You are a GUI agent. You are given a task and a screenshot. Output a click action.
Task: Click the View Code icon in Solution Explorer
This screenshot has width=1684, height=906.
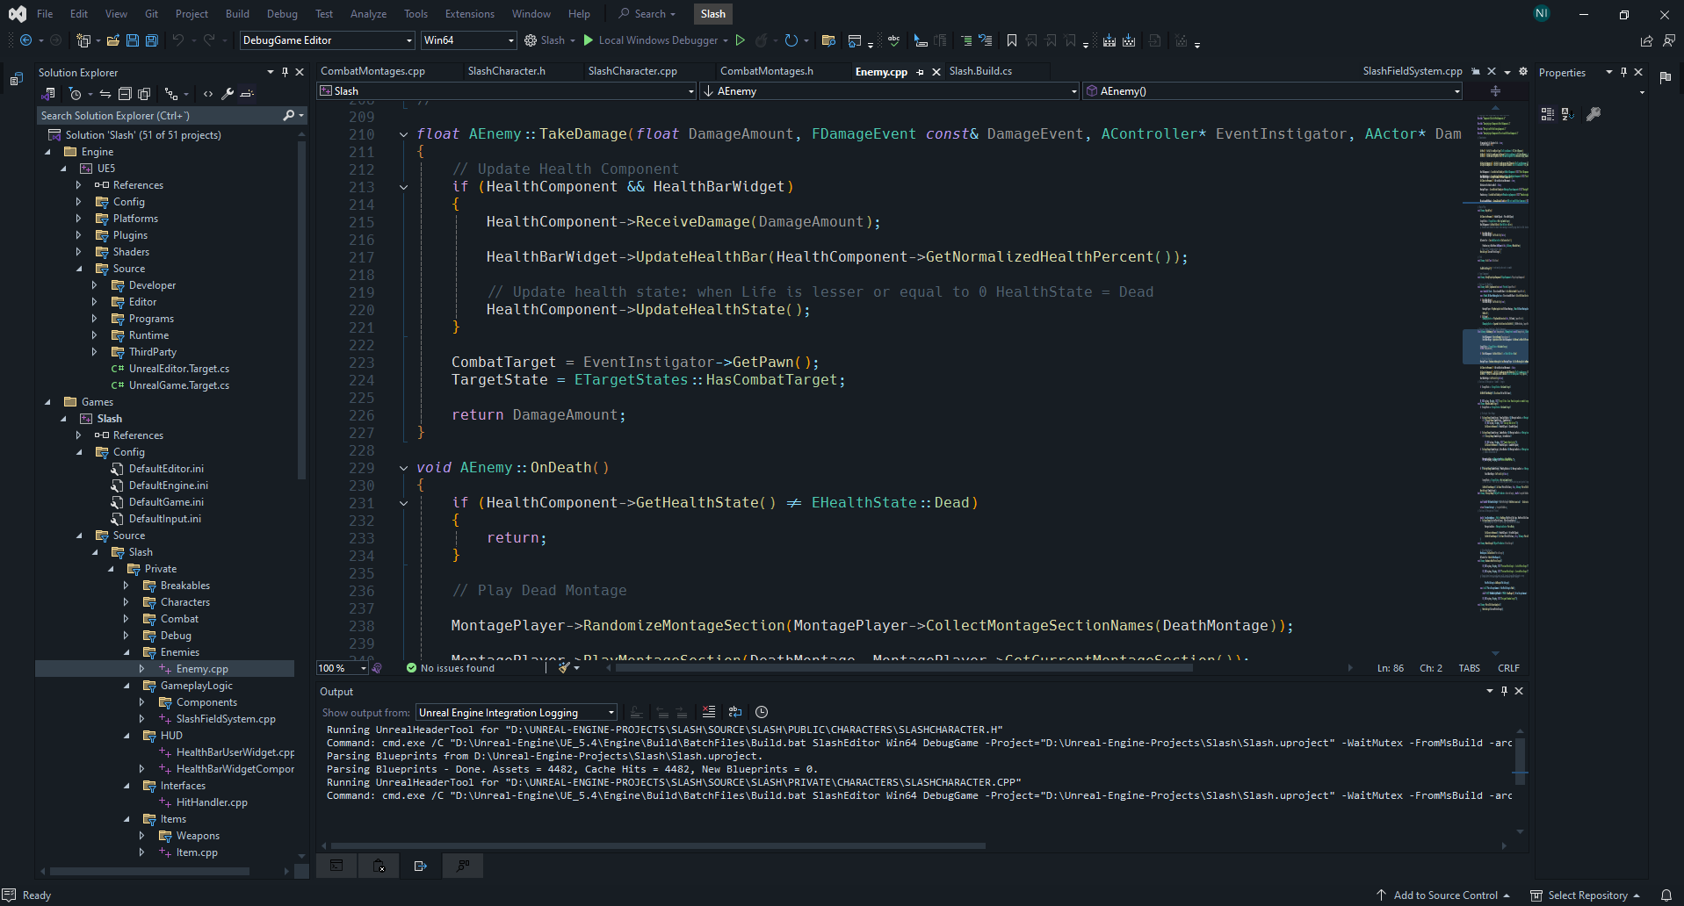point(208,94)
